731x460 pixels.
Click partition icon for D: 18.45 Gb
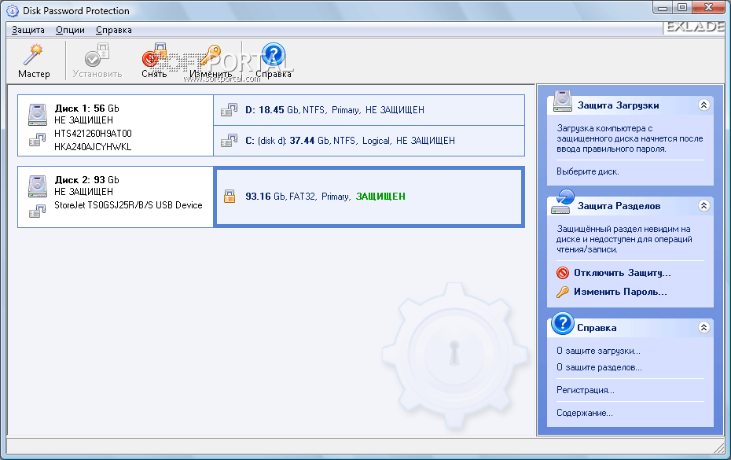tap(229, 110)
